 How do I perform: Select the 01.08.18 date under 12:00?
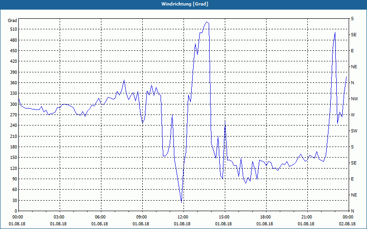pyautogui.click(x=182, y=224)
